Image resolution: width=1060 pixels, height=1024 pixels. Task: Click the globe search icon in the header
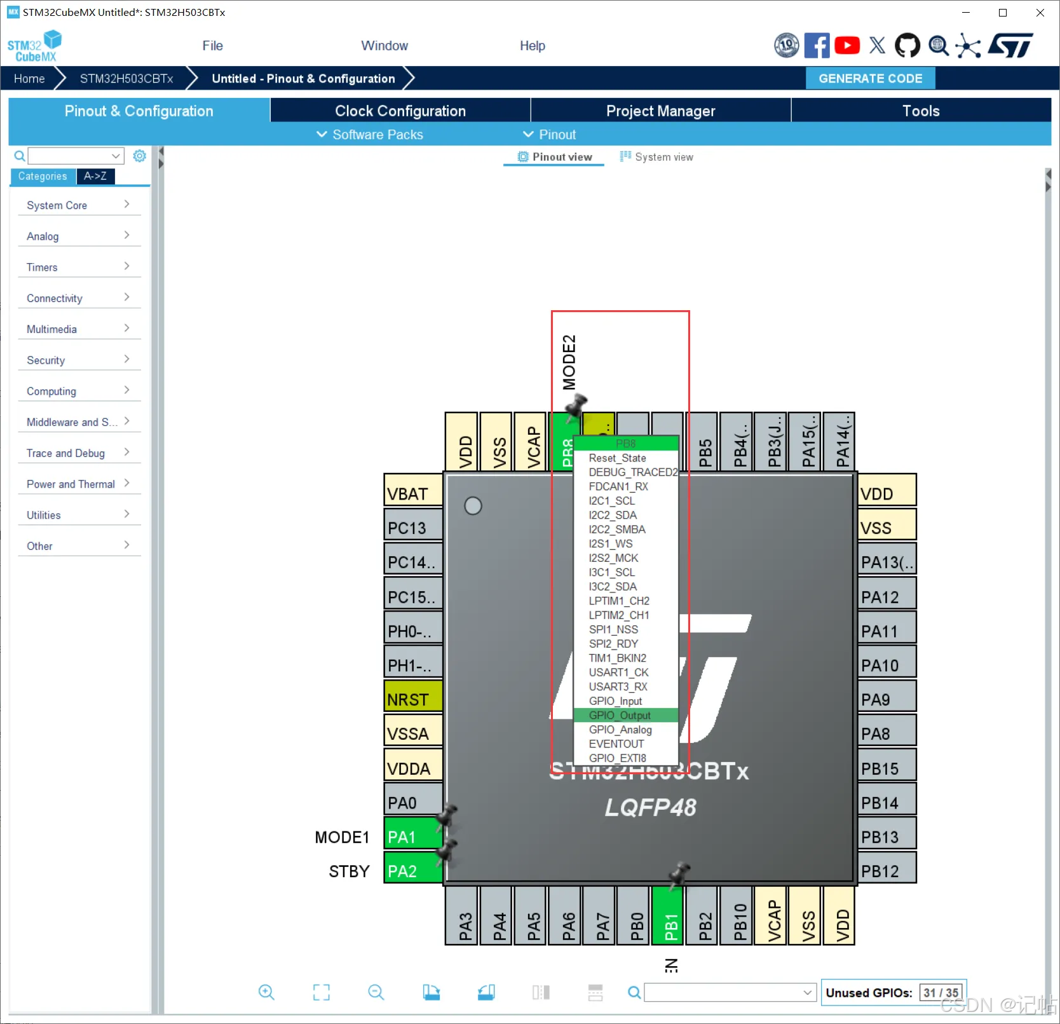[x=939, y=45]
